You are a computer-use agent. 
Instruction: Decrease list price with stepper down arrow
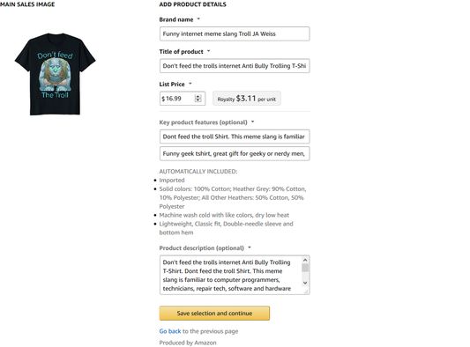[x=198, y=100]
